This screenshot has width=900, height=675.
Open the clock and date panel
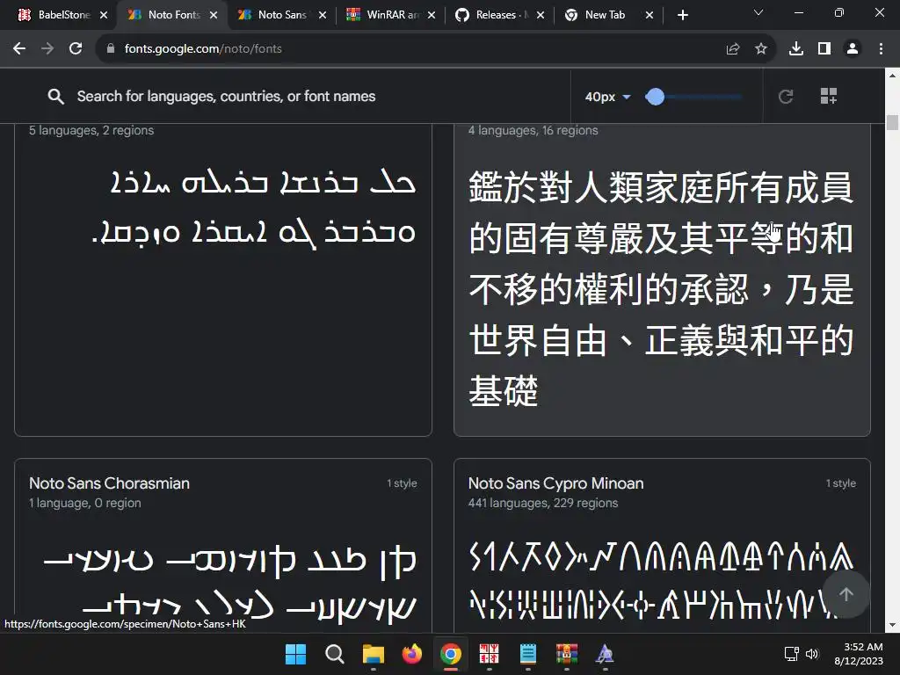[x=859, y=654]
